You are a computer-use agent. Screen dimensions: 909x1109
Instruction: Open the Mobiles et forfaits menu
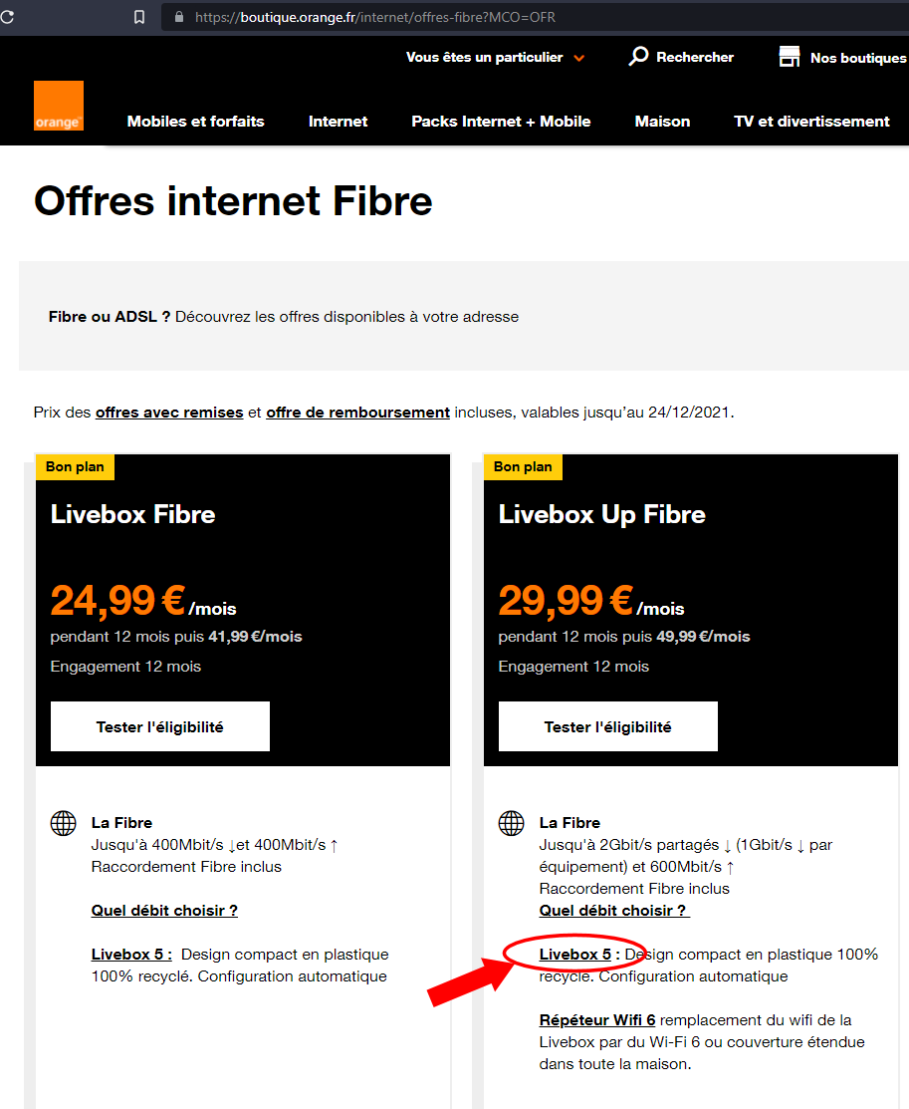[196, 122]
